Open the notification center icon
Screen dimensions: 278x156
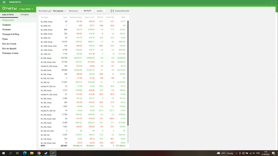click(x=274, y=153)
